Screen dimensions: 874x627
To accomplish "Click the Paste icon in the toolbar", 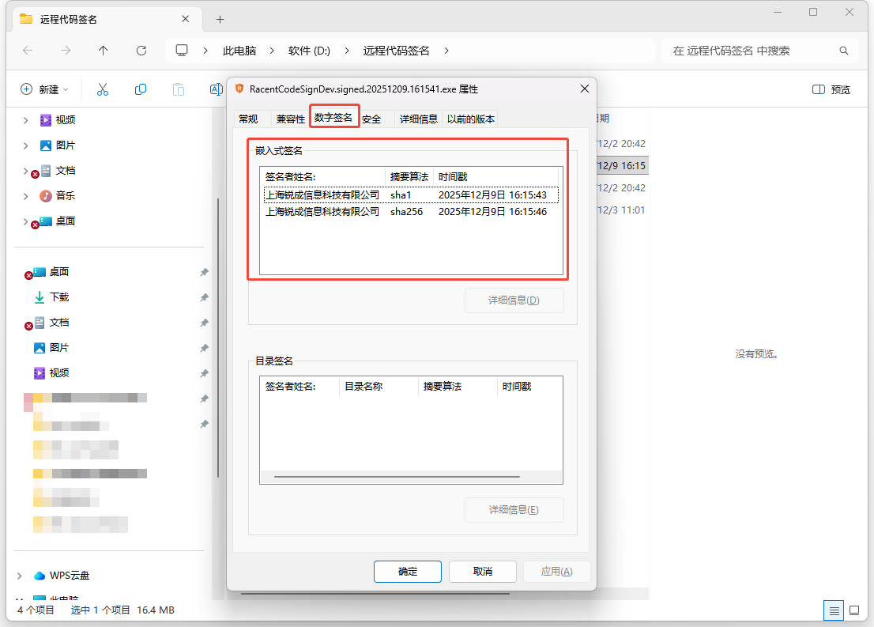I will (x=179, y=89).
